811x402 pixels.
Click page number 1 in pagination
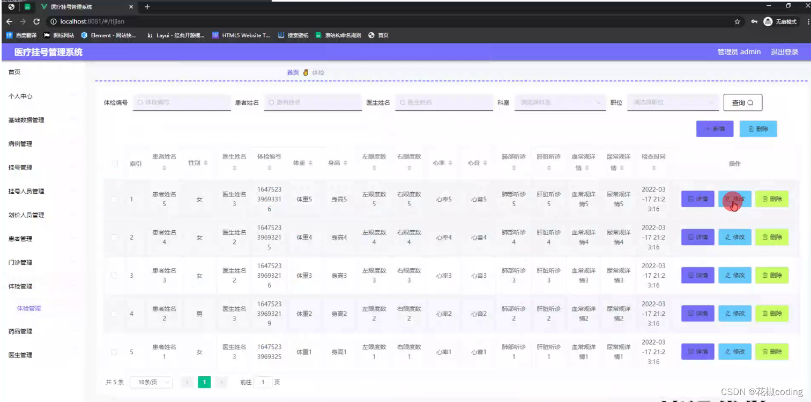coord(204,382)
